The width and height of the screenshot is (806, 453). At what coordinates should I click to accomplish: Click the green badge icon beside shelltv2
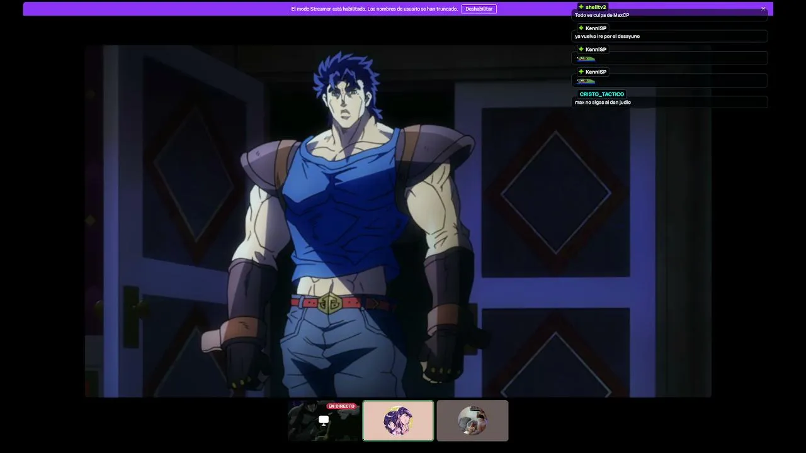pos(581,7)
